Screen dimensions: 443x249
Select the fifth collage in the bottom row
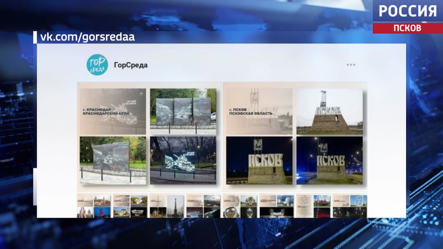point(240,206)
